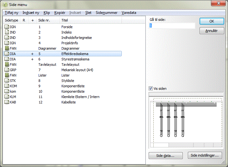The height and width of the screenshot is (167, 228).
Task: Select the Forside title text
Action: [x=67, y=27]
